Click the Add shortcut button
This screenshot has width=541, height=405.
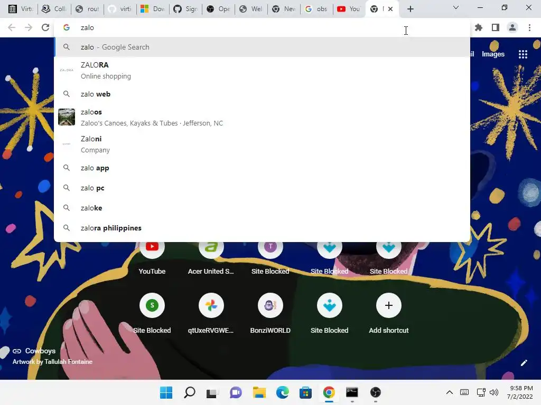pyautogui.click(x=388, y=312)
